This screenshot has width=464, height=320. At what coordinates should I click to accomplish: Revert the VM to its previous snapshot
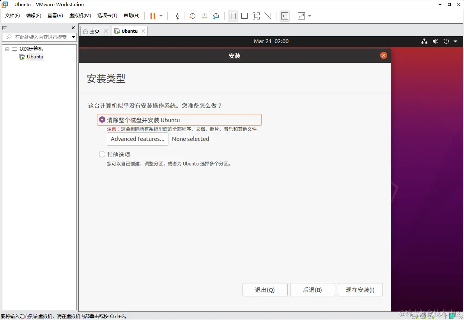coord(204,16)
